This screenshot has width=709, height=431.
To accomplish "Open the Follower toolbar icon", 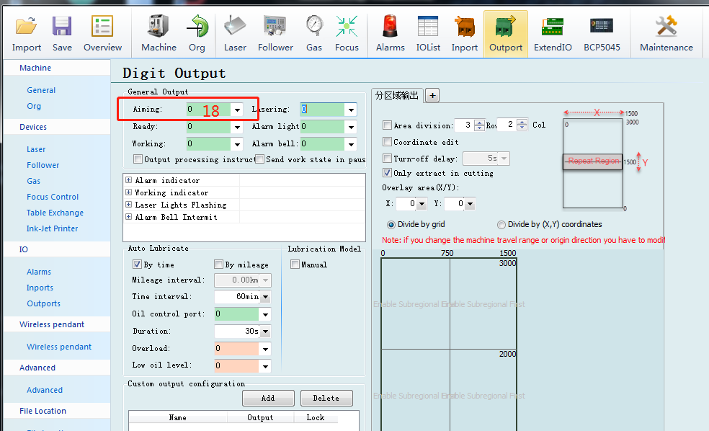I will (x=275, y=27).
